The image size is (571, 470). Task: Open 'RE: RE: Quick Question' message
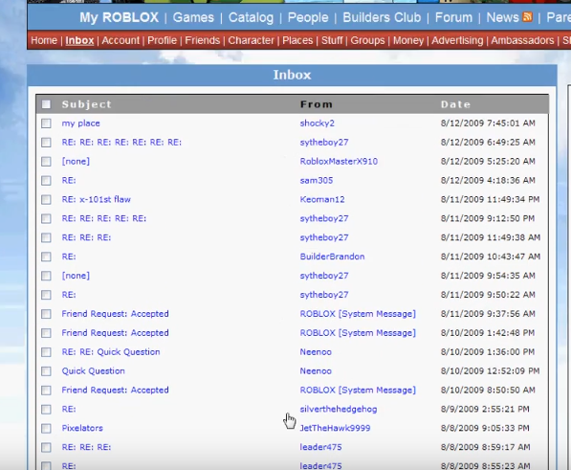point(111,352)
